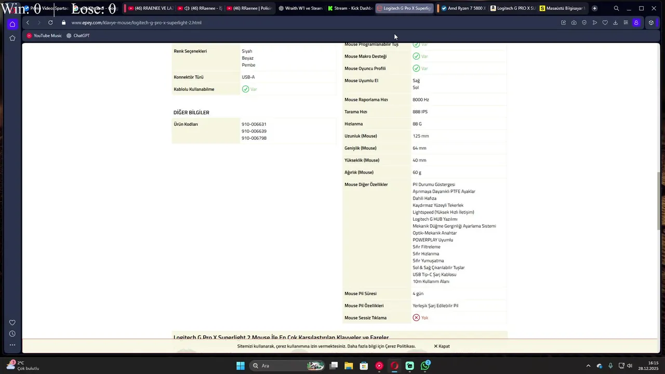
Task: Click the snapshot camera icon in the address bar
Action: 574,23
